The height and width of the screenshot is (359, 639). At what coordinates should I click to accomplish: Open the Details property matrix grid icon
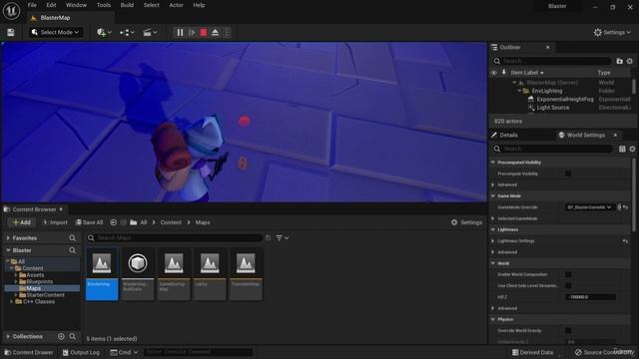[622, 149]
